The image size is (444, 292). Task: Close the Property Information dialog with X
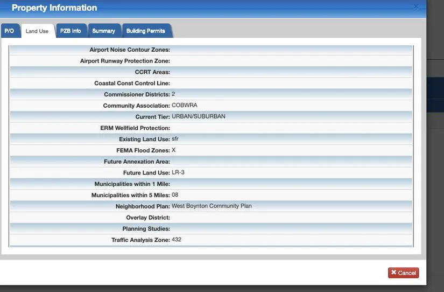click(x=416, y=6)
